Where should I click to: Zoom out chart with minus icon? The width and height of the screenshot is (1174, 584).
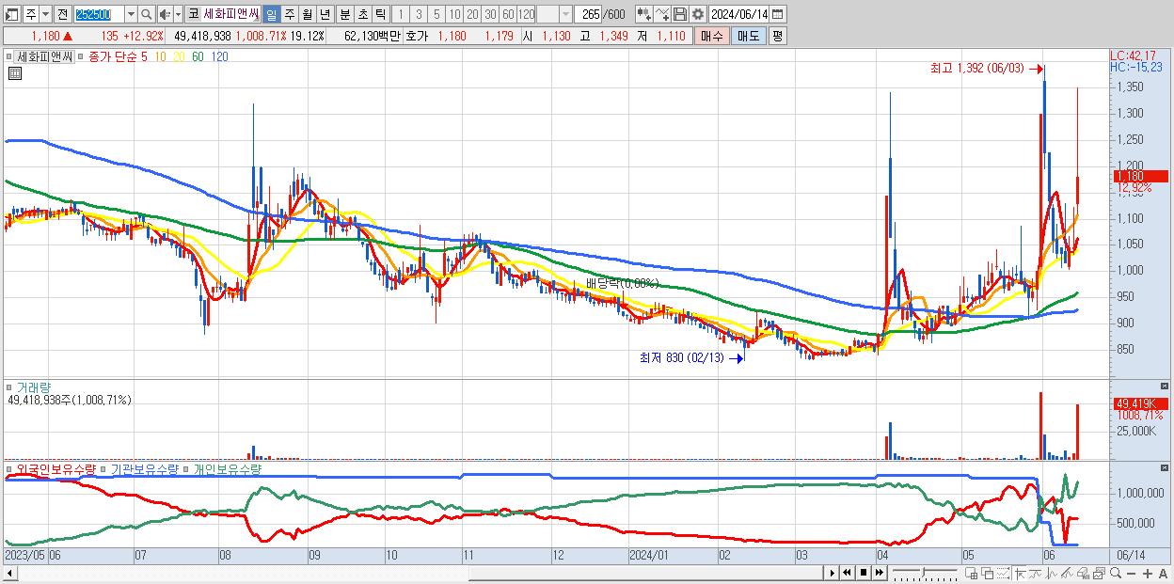1131,573
